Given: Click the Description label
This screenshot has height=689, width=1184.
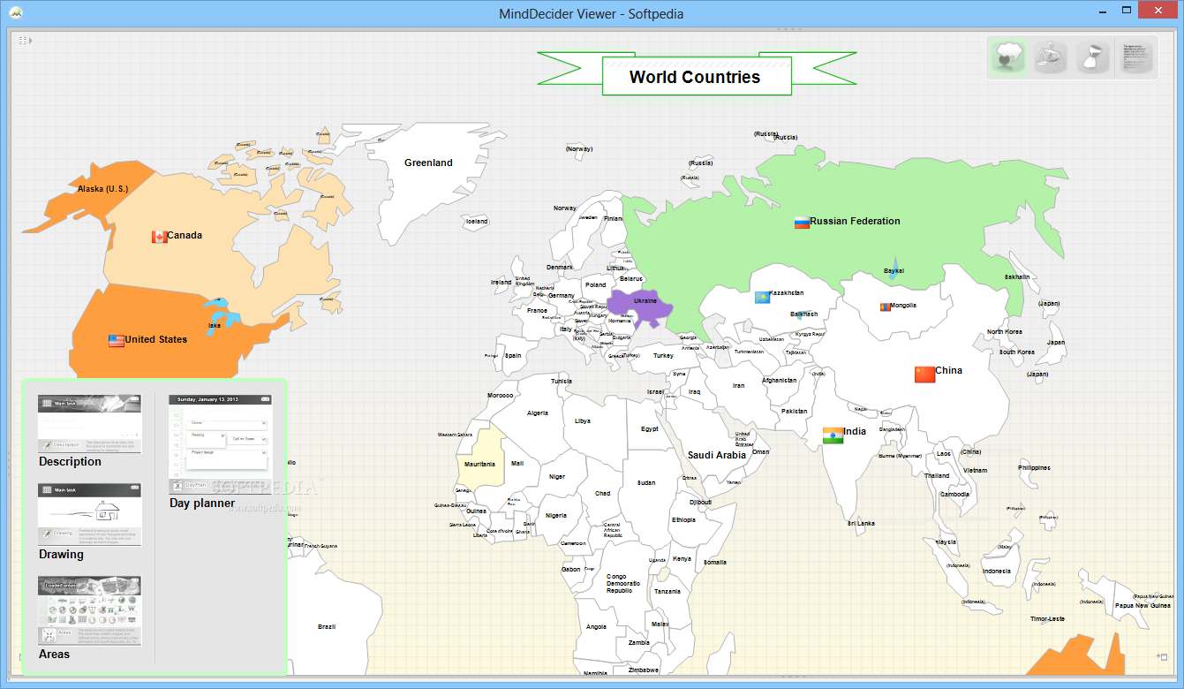Looking at the screenshot, I should tap(70, 461).
